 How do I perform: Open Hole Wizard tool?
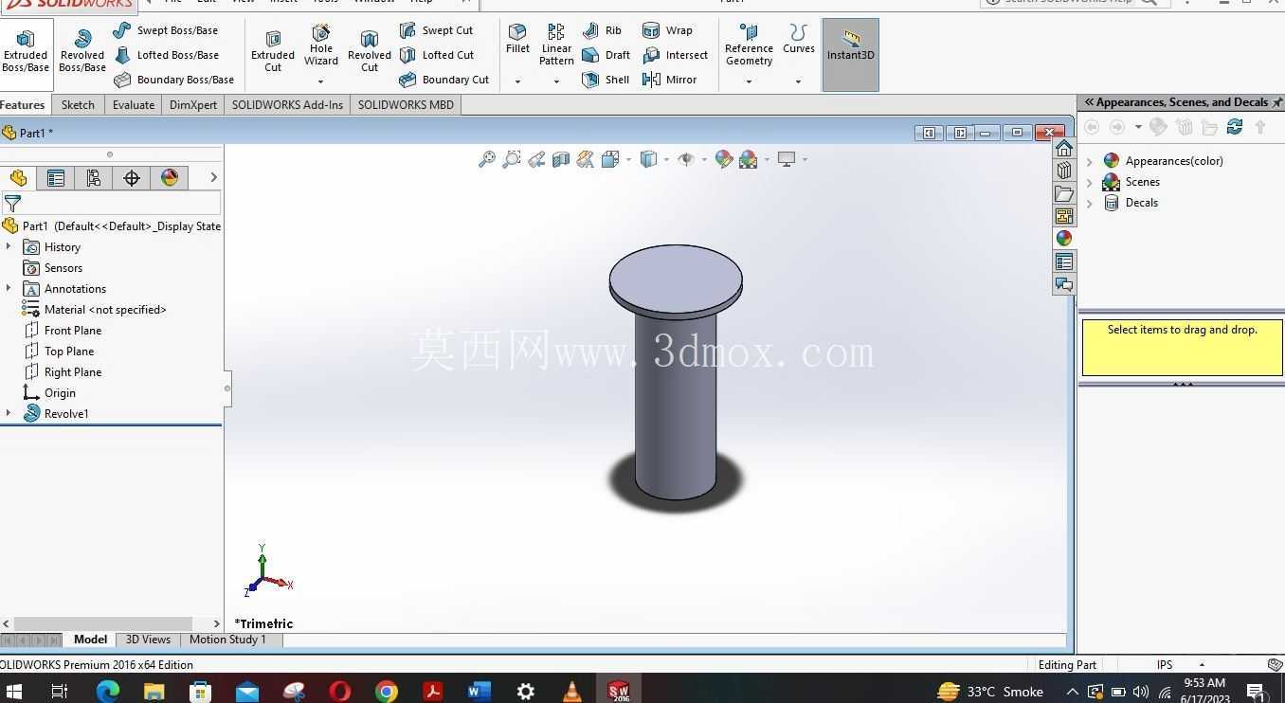321,45
